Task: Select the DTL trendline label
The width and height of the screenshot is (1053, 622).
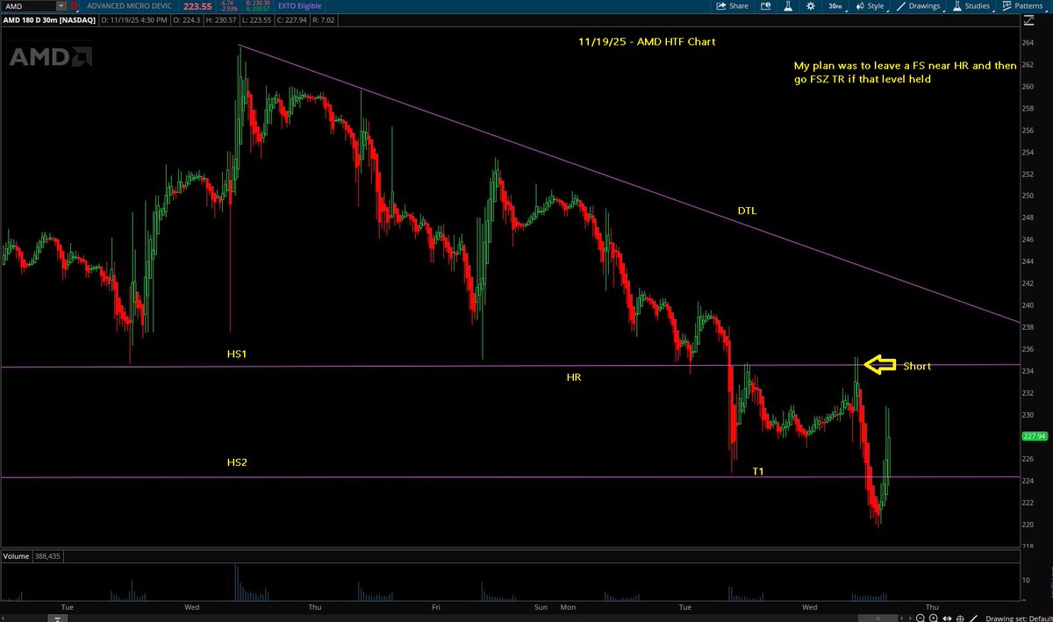Action: tap(747, 211)
